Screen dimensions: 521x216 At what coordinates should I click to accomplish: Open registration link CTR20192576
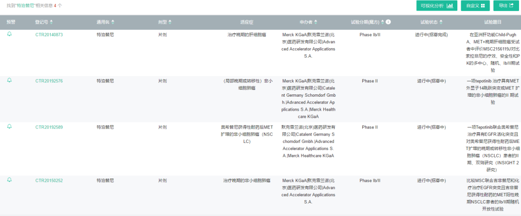(49, 81)
